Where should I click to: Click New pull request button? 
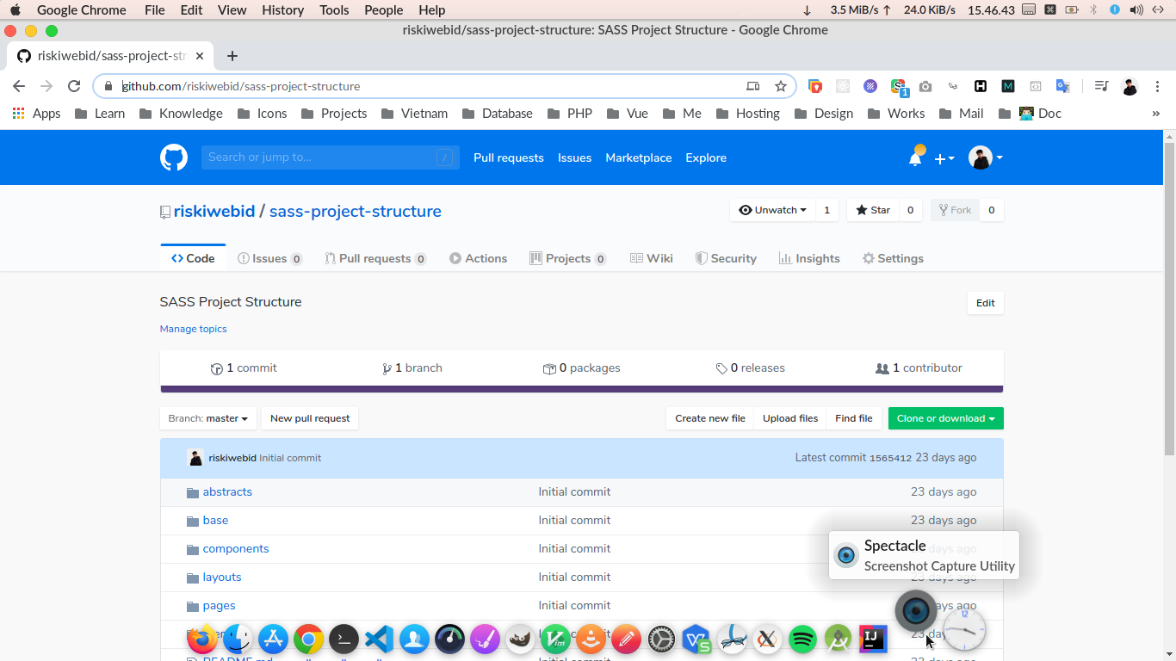[x=310, y=418]
